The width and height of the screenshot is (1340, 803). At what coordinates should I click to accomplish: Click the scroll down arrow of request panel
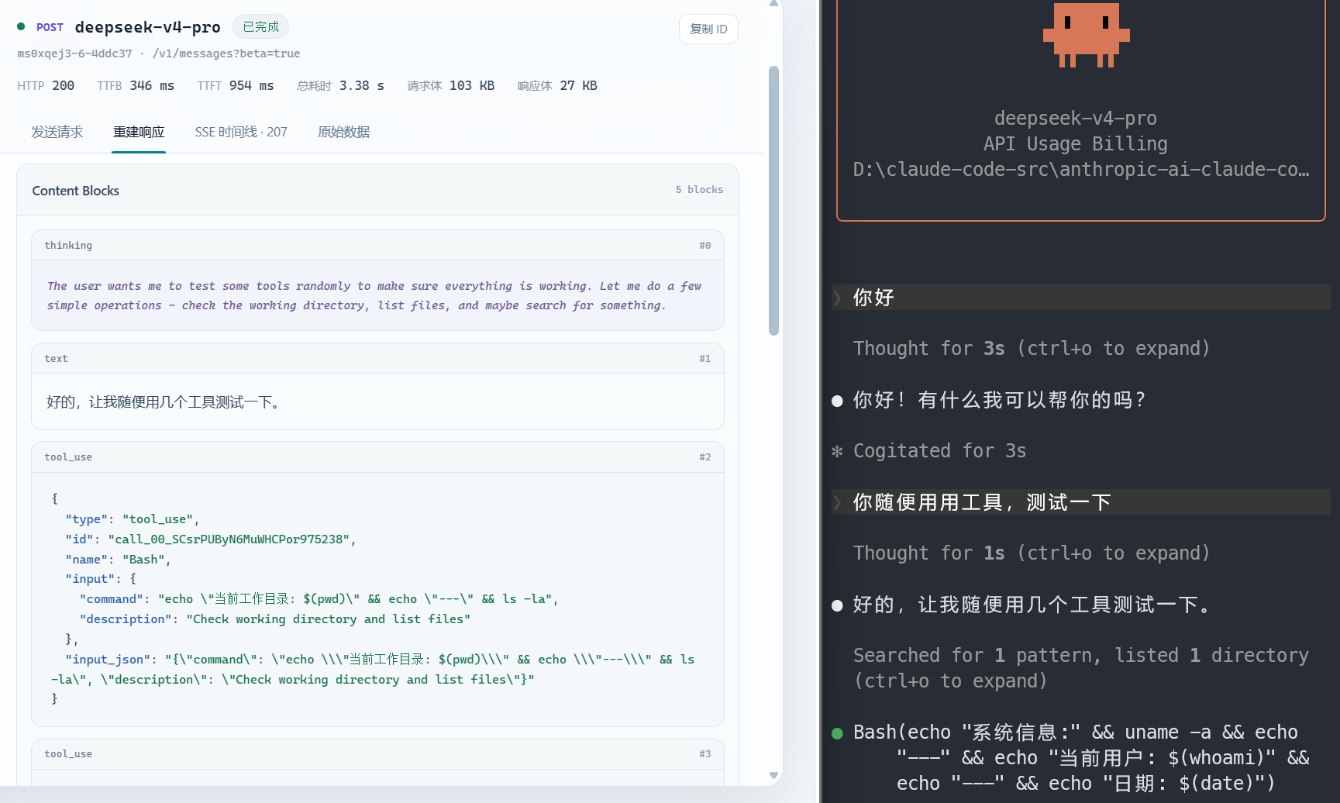tap(773, 775)
